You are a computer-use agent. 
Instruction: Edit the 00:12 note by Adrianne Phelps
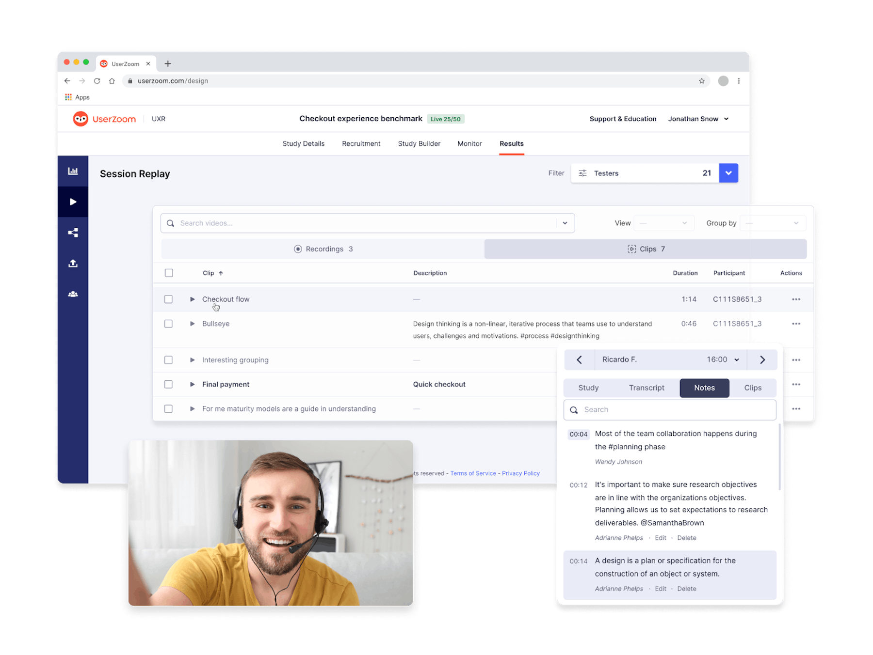click(x=661, y=538)
